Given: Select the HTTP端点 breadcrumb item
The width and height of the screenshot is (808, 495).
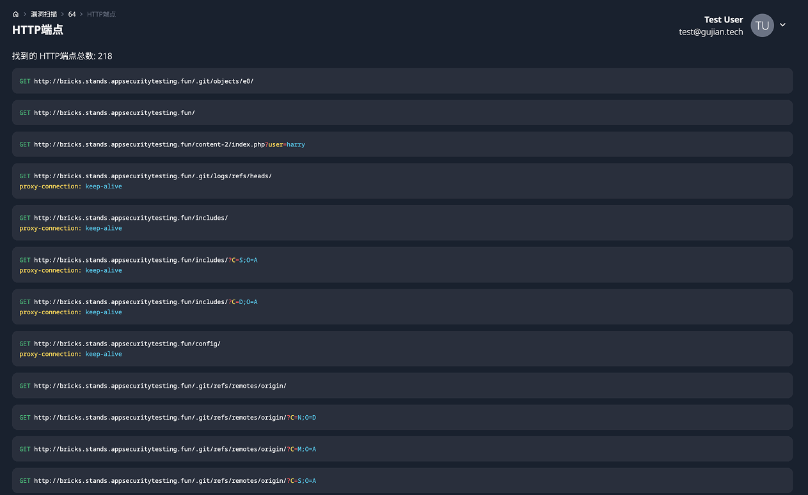Looking at the screenshot, I should click(x=100, y=13).
